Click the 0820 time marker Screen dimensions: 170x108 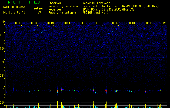coord(164,23)
